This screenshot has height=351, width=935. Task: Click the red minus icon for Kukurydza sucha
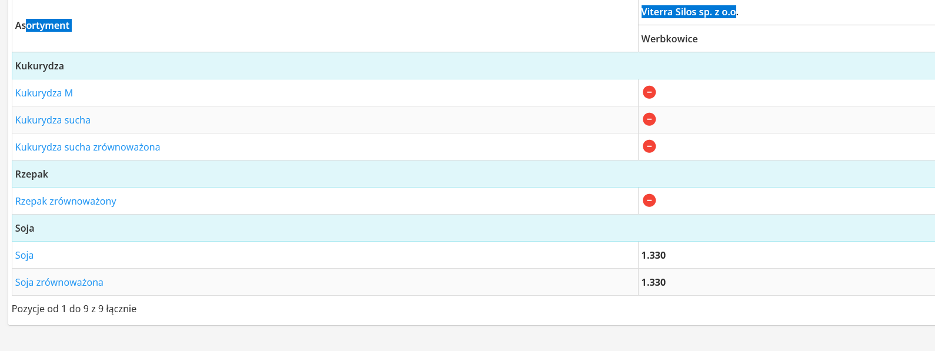tap(649, 119)
